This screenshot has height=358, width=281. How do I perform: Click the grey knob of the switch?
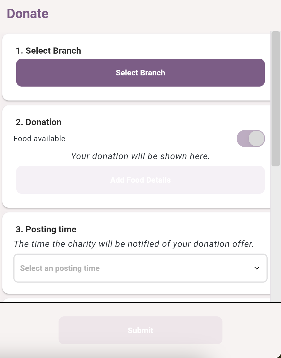click(x=256, y=139)
